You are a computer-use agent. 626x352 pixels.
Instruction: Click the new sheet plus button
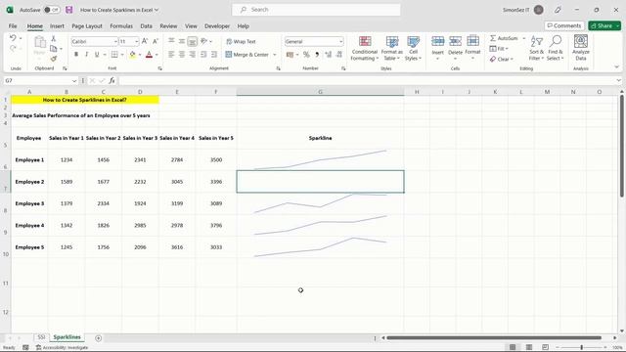pyautogui.click(x=98, y=338)
